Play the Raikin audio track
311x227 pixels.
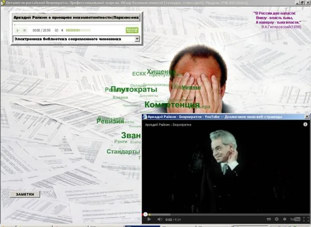[17, 30]
